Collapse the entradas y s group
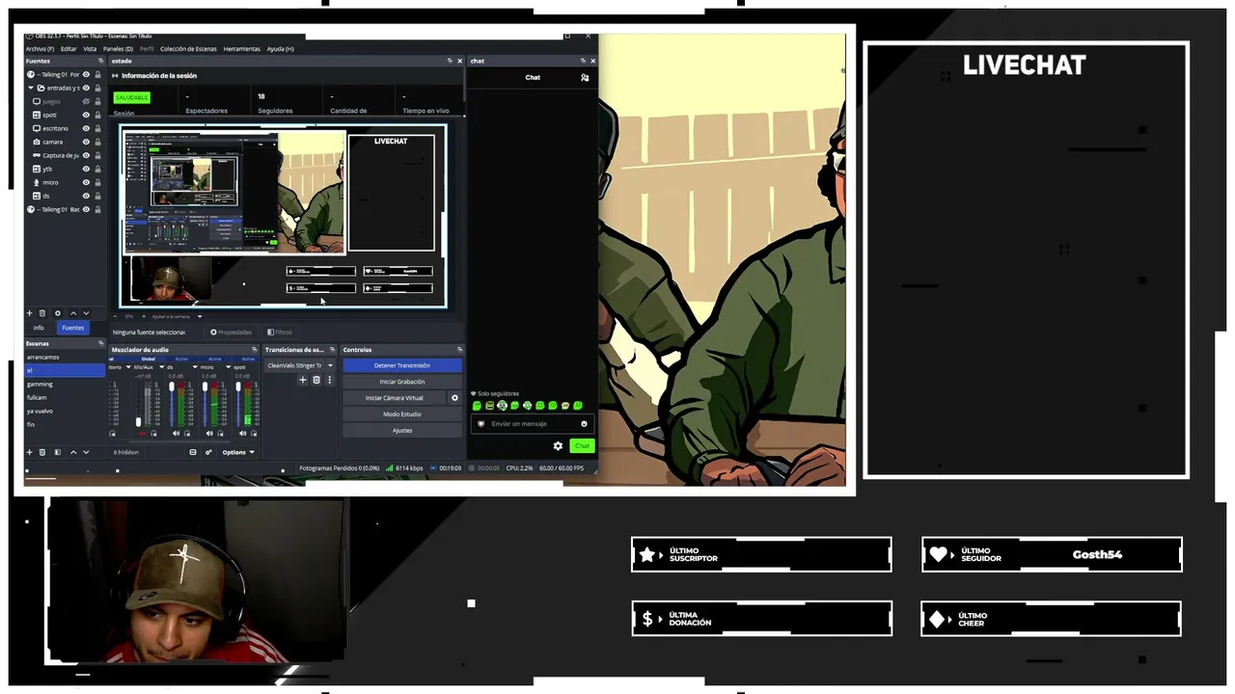Viewport: 1235px width, 694px height. pos(30,88)
